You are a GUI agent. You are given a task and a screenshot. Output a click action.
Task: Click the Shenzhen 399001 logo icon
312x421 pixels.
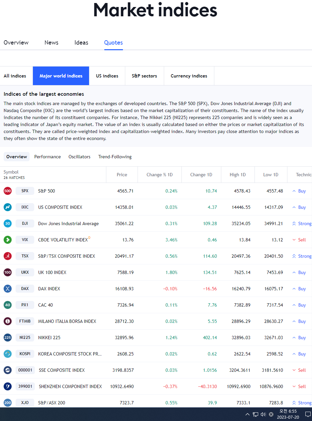pos(8,386)
